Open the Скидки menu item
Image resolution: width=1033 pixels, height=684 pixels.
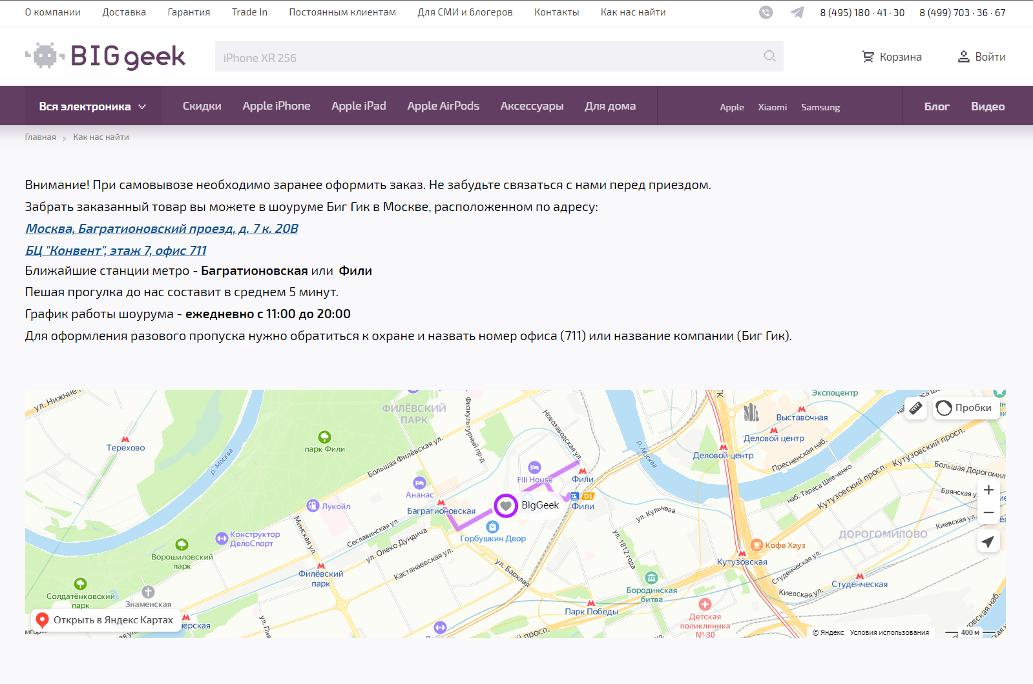click(202, 106)
